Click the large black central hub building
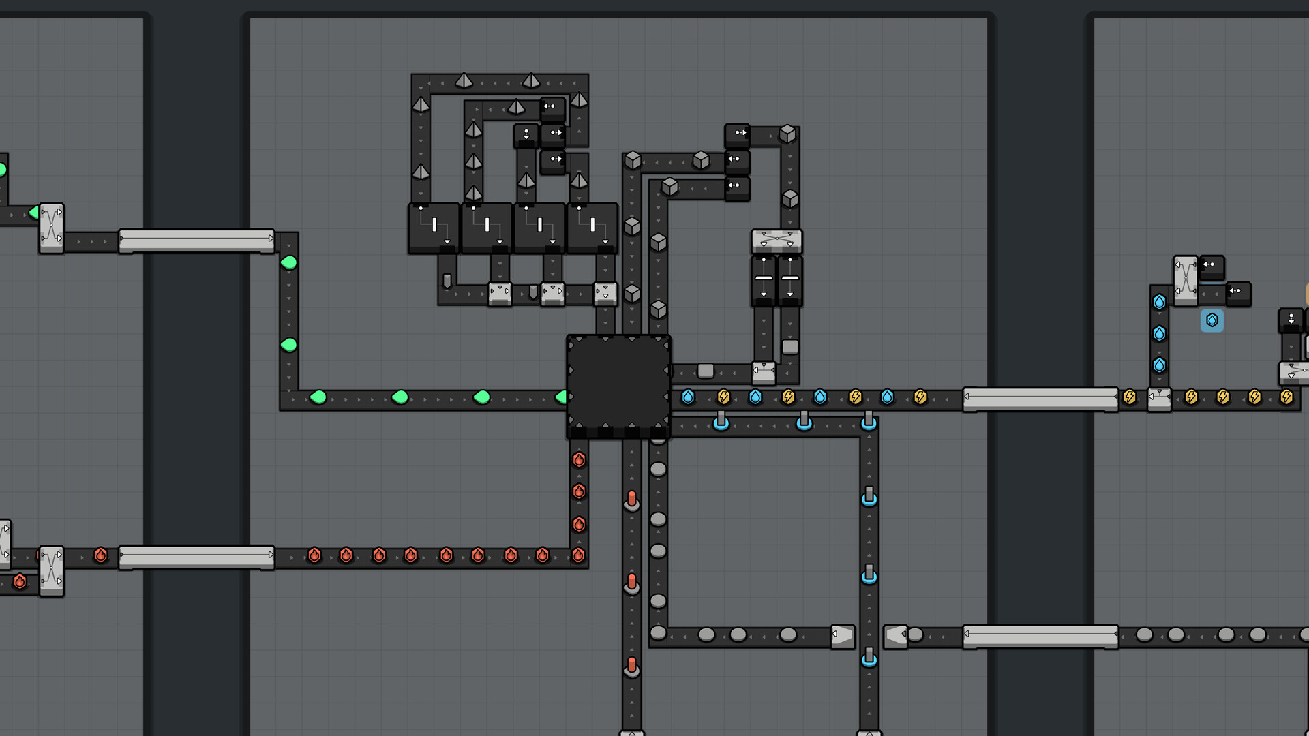The image size is (1309, 736). [x=618, y=385]
